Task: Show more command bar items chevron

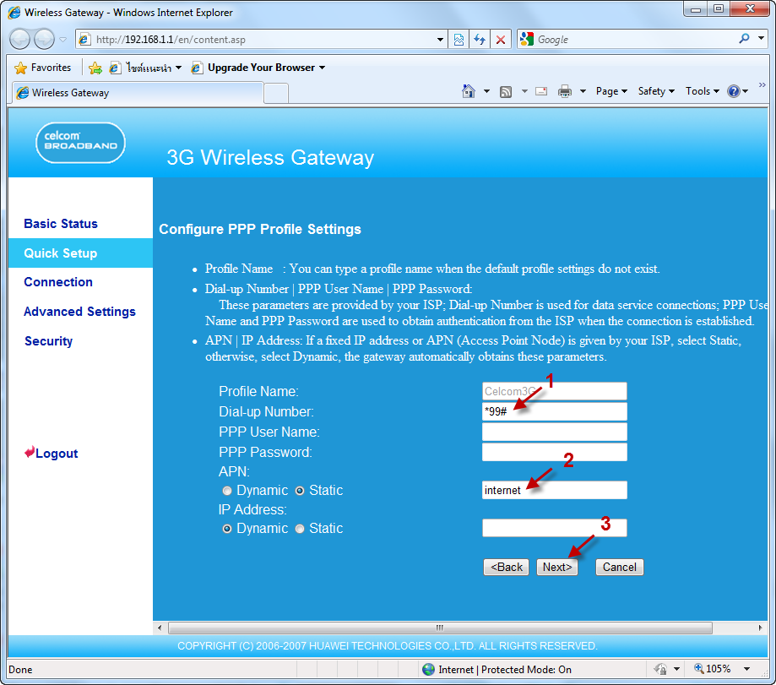Action: tap(762, 84)
